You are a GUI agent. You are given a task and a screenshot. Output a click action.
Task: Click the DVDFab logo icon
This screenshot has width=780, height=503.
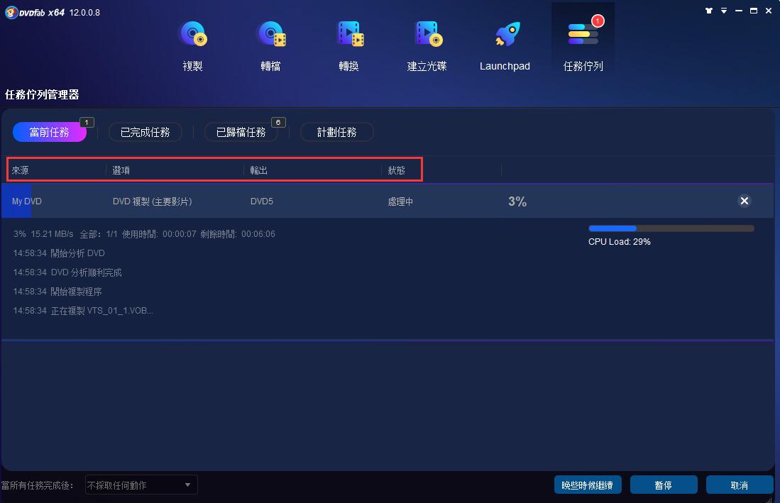click(11, 12)
